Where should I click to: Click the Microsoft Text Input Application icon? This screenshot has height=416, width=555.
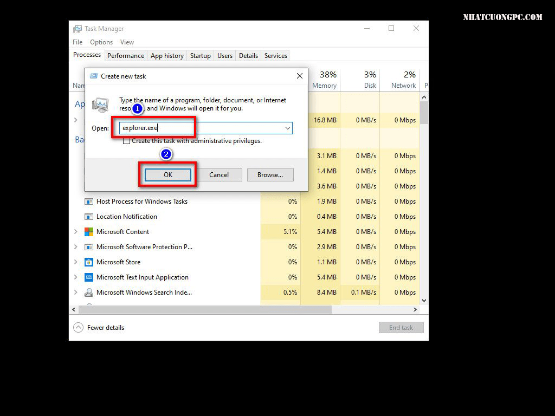tap(89, 277)
